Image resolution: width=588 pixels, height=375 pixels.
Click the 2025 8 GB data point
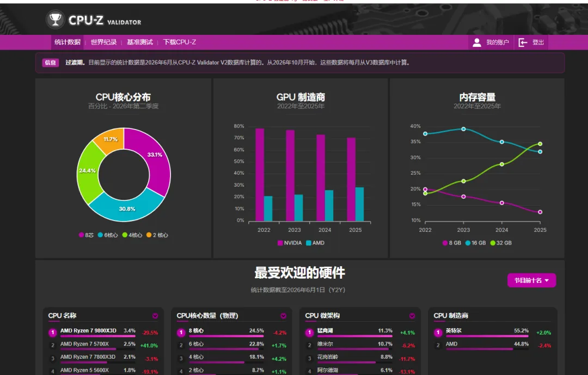click(x=540, y=212)
